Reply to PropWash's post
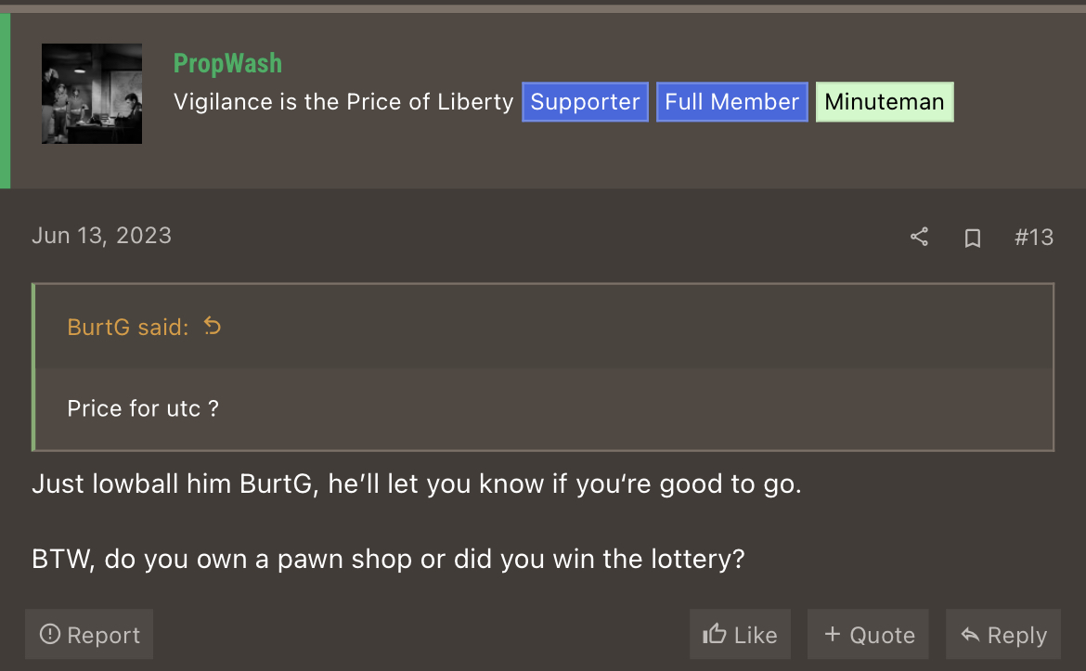The image size is (1086, 671). point(1002,634)
